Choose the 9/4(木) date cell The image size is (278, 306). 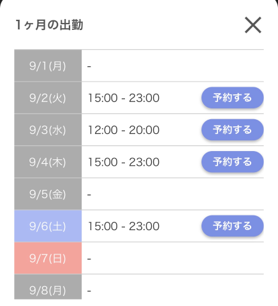pos(48,162)
